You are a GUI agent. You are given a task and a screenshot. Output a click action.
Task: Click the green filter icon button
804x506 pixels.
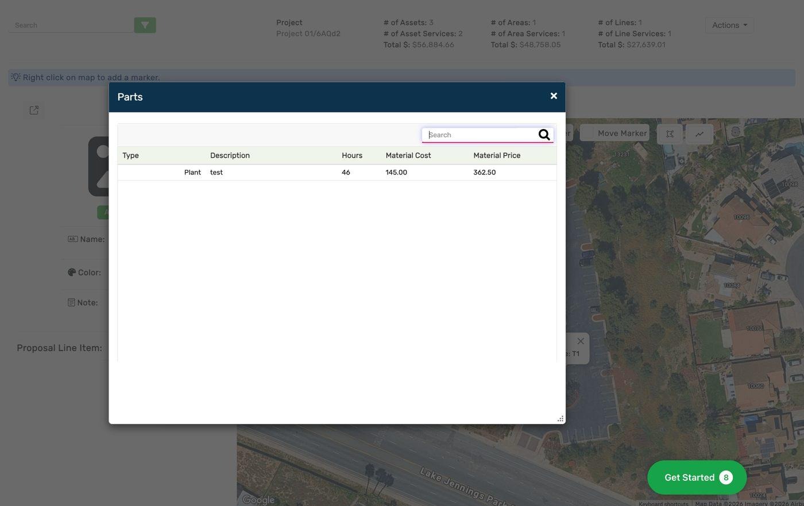click(145, 25)
